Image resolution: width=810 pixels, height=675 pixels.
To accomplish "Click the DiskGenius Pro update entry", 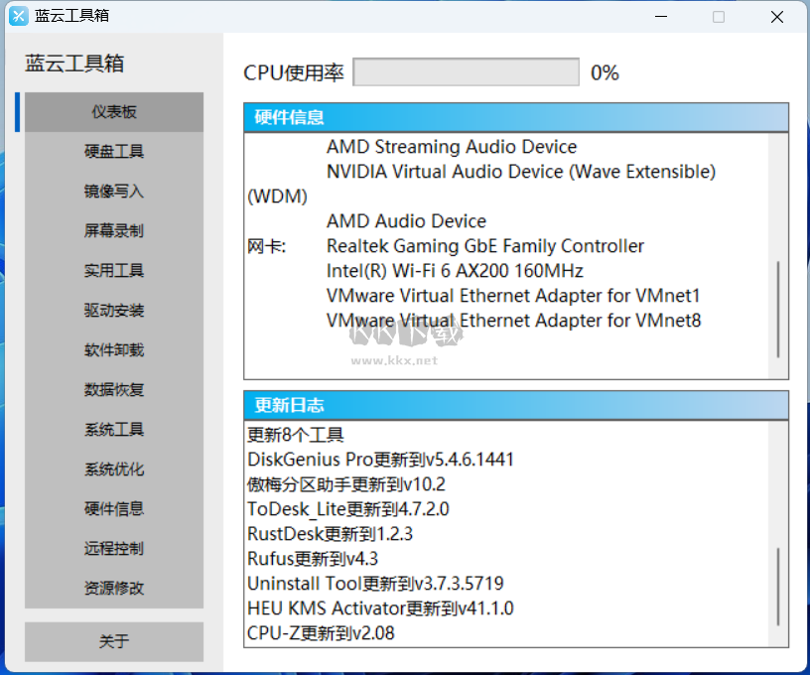I will point(380,459).
